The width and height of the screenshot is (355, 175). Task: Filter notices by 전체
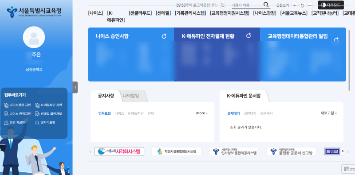click(151, 113)
